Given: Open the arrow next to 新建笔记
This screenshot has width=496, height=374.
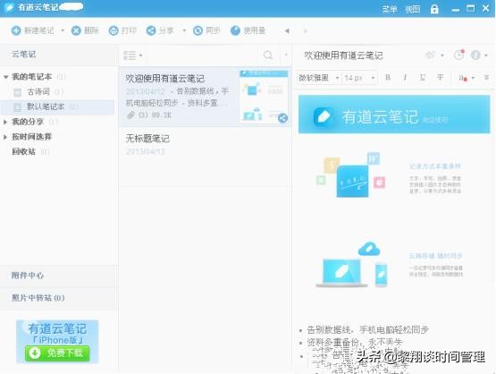Looking at the screenshot, I should tap(63, 30).
